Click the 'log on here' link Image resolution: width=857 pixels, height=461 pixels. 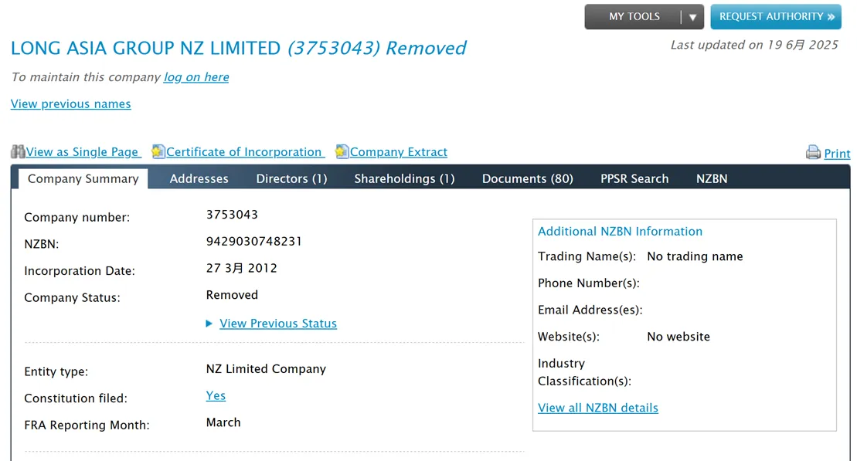coord(196,77)
